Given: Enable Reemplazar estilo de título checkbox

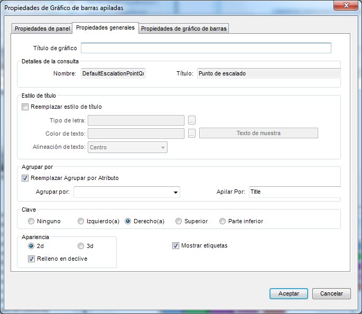Looking at the screenshot, I should 25,107.
